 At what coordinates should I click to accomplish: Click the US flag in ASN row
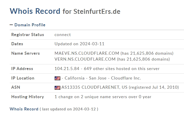point(57,88)
